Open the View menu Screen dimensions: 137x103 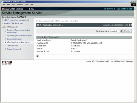coord(13,5)
